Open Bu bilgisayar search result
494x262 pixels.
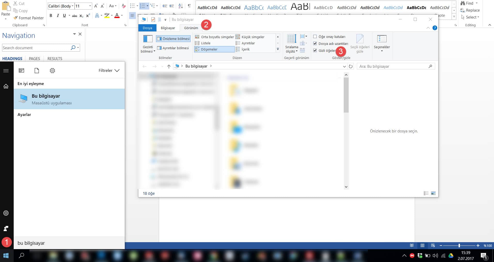(69, 99)
